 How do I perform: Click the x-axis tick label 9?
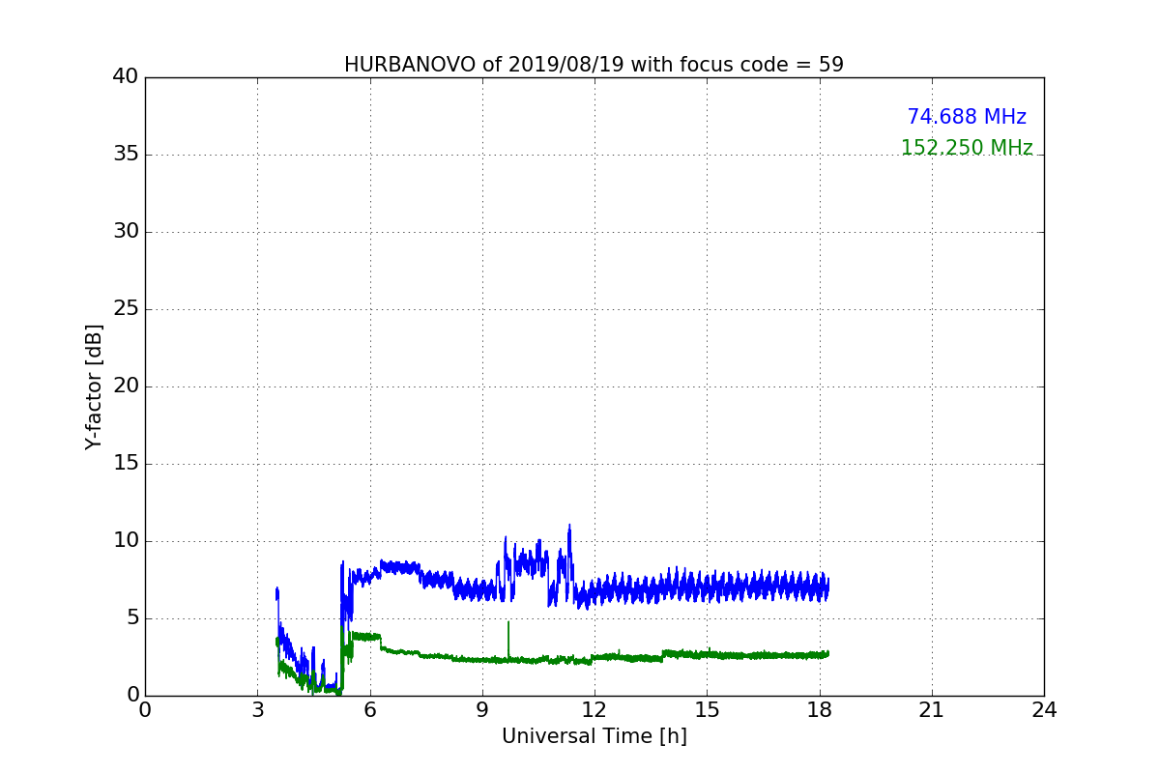(x=482, y=709)
